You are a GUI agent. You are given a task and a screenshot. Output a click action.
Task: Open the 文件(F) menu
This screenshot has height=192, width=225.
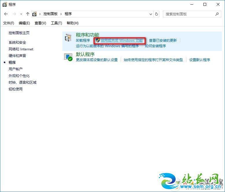pos(9,23)
